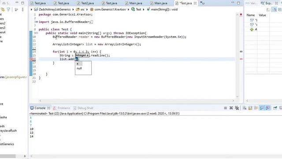282x159 pixels.
Task: Click Remove All Terminated Launches double X icon
Action: (237, 108)
